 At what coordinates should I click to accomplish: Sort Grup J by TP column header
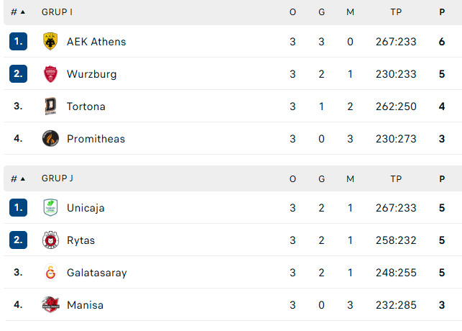pyautogui.click(x=396, y=178)
